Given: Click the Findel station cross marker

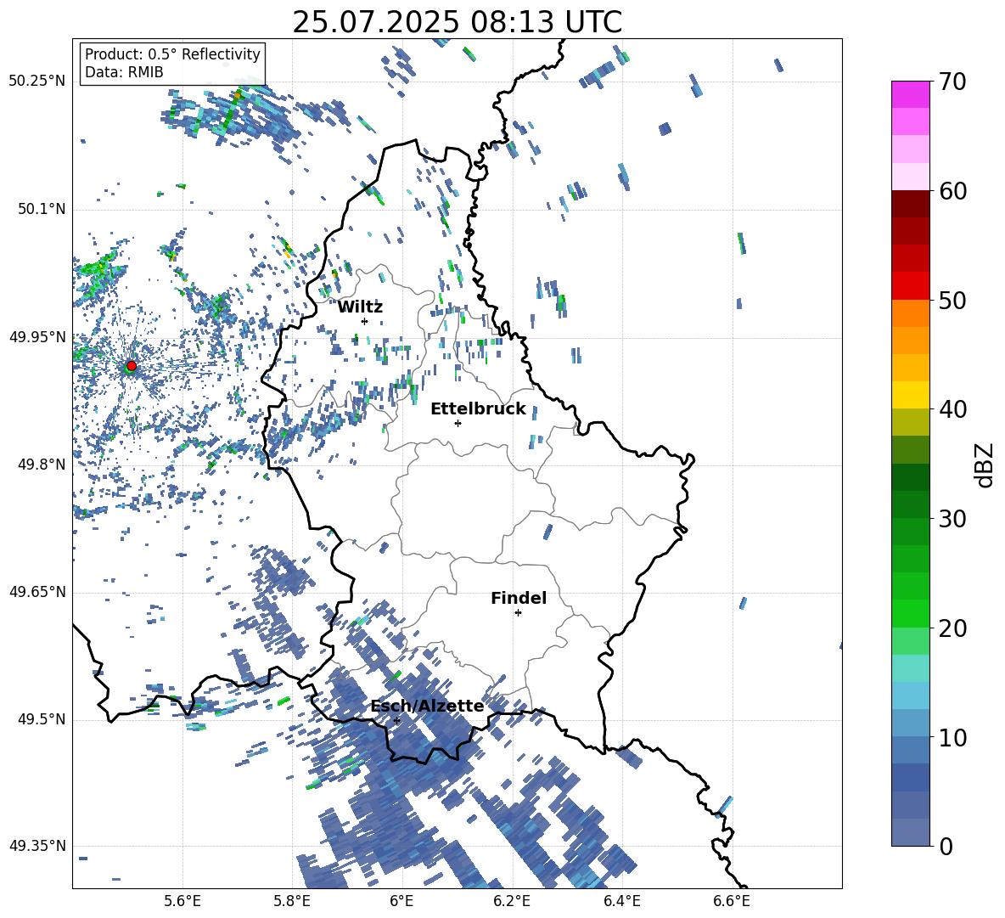Looking at the screenshot, I should click(518, 613).
